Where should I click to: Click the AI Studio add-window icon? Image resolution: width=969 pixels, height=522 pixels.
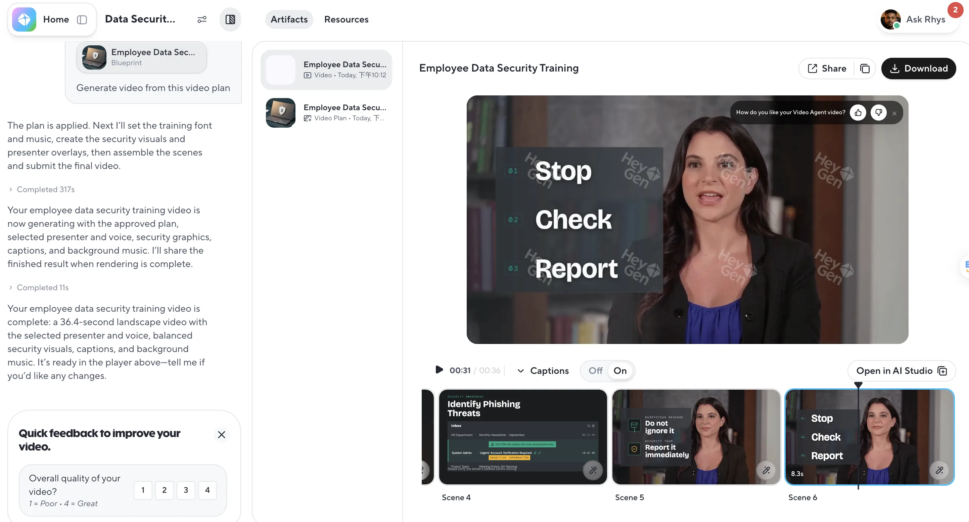(x=943, y=371)
